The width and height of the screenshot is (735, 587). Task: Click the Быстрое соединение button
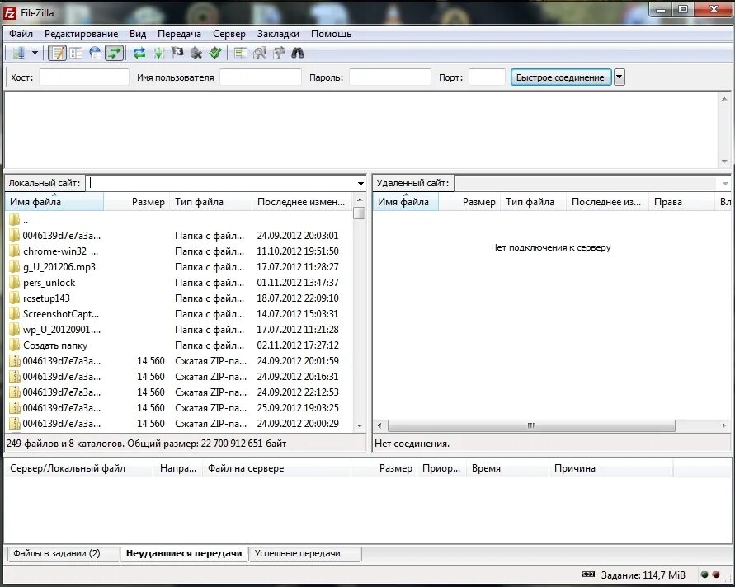coord(561,77)
